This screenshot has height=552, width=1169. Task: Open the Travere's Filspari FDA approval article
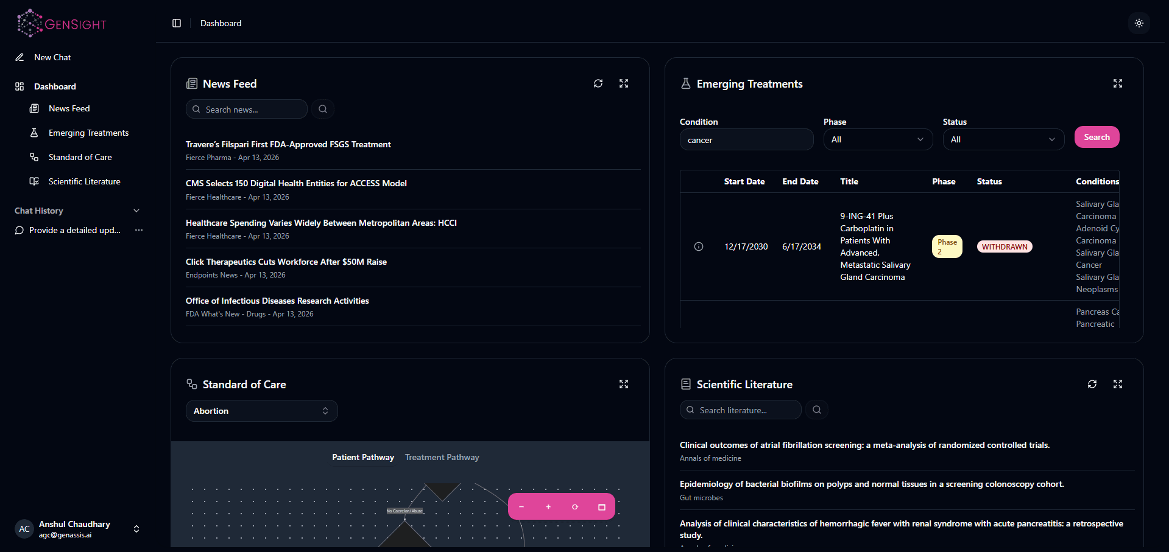[288, 144]
